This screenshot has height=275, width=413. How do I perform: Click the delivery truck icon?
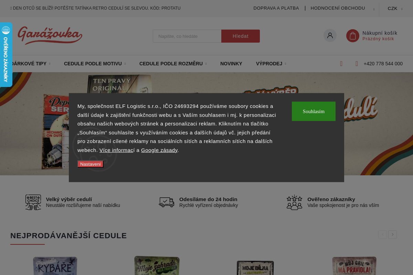pos(167,202)
